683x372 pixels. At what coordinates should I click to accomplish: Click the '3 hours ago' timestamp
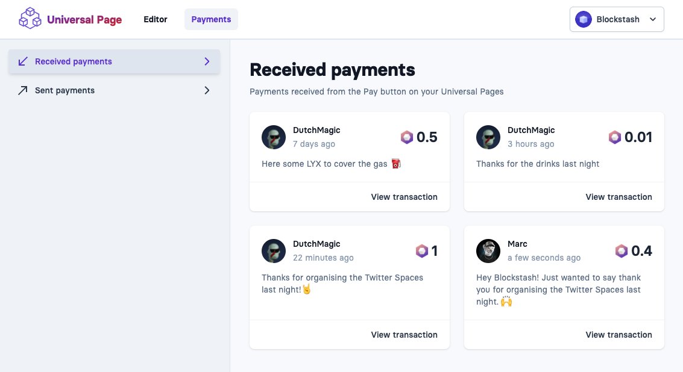530,144
